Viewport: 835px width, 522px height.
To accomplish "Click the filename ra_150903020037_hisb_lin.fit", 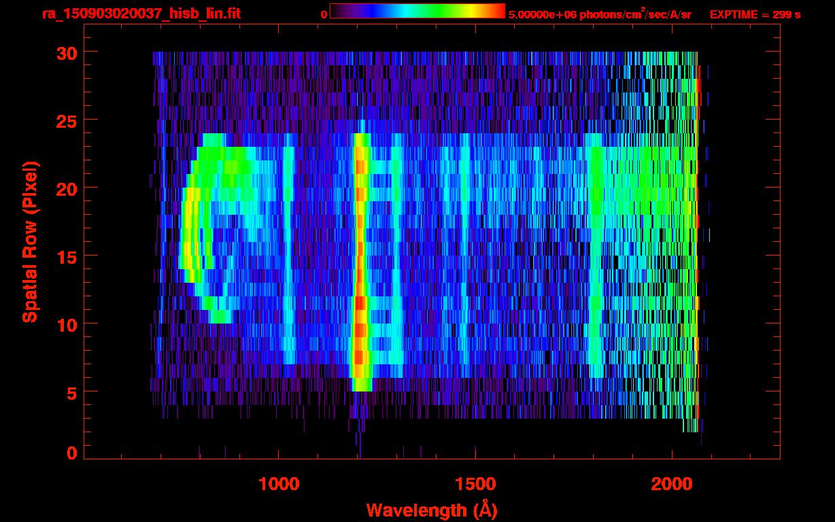I will 141,14.
